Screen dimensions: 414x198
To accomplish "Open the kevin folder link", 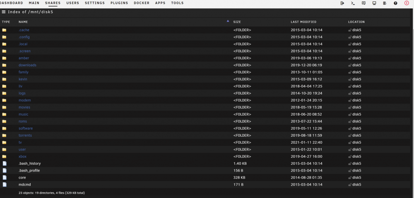I will tap(23, 79).
